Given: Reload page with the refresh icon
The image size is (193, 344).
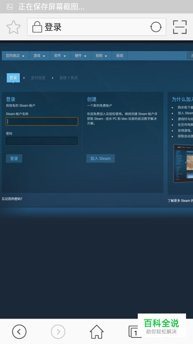Looking at the screenshot, I should [156, 27].
